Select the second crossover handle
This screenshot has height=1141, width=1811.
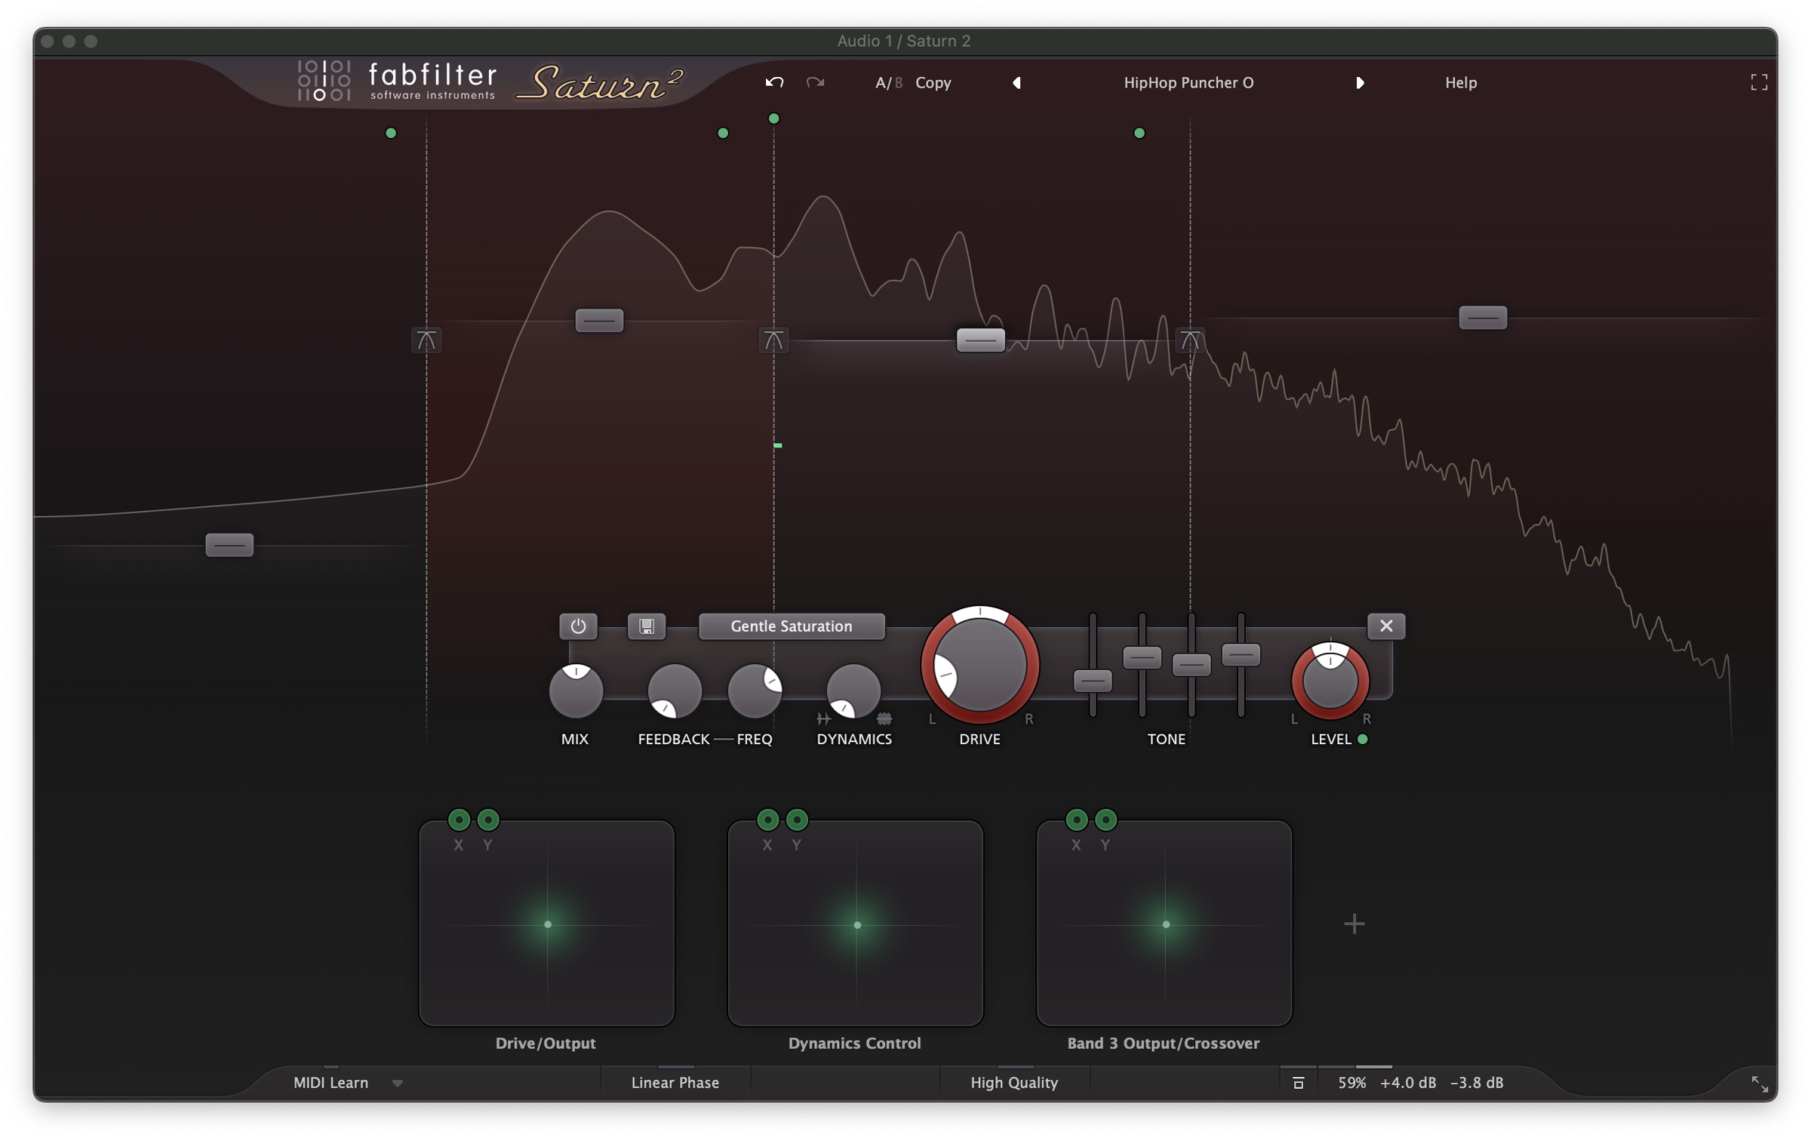click(x=773, y=340)
